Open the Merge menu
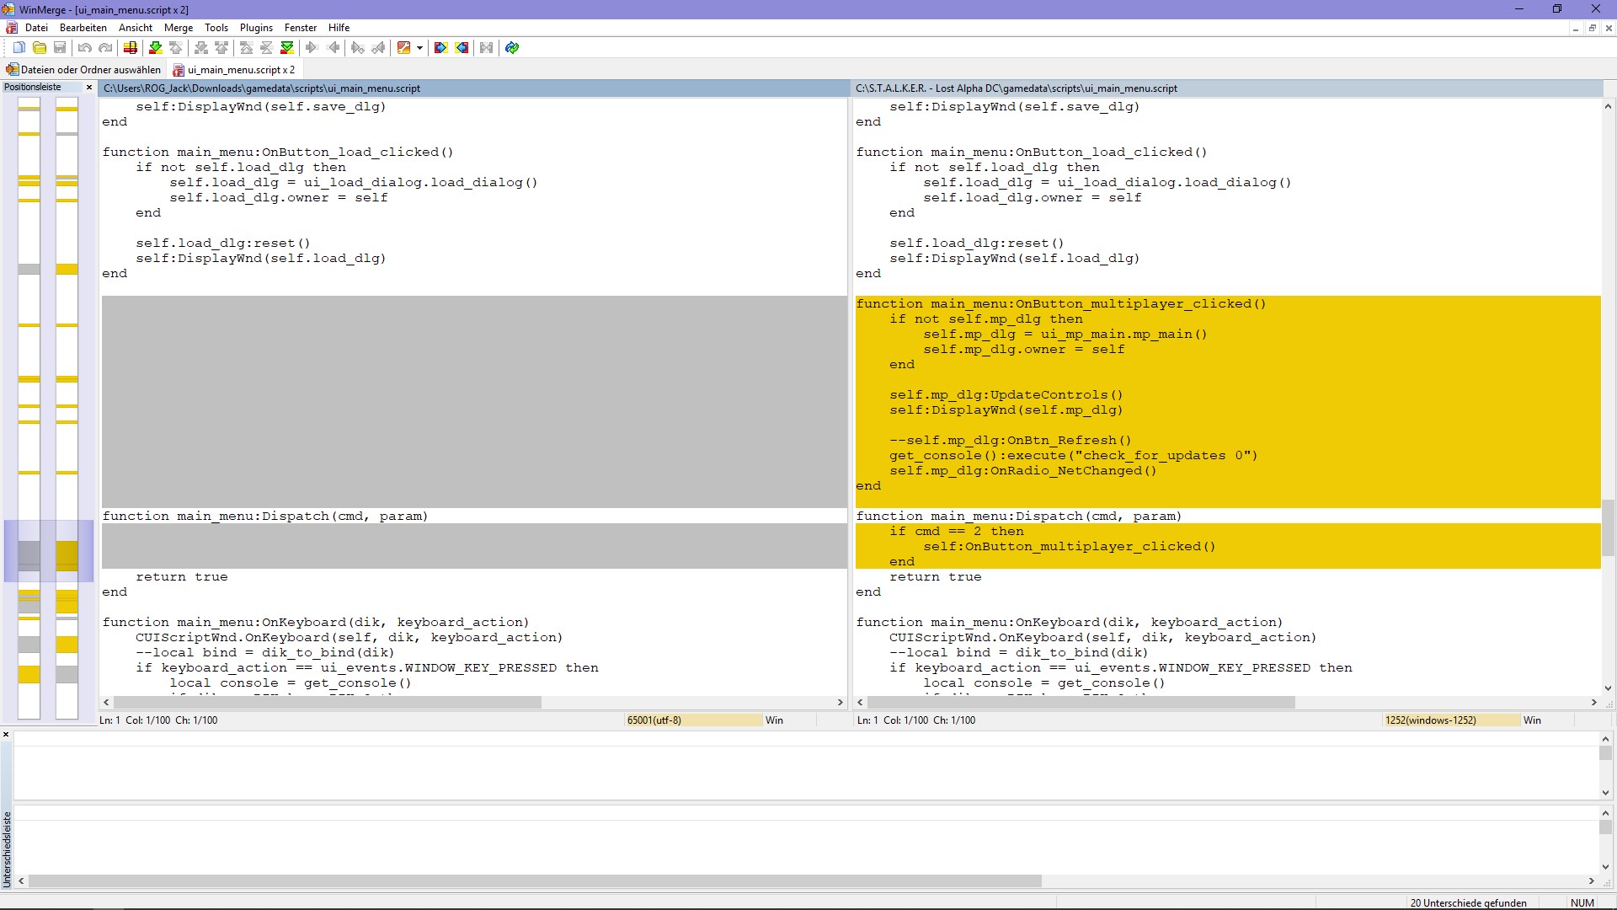The width and height of the screenshot is (1617, 910). coord(178,28)
